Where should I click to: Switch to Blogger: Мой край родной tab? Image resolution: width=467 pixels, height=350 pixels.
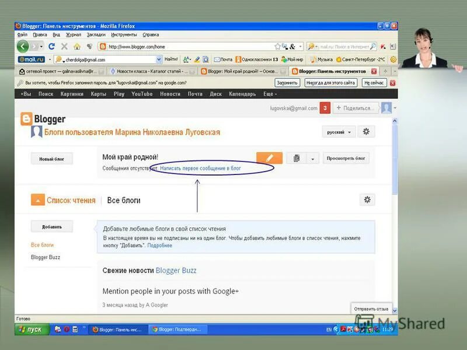243,71
